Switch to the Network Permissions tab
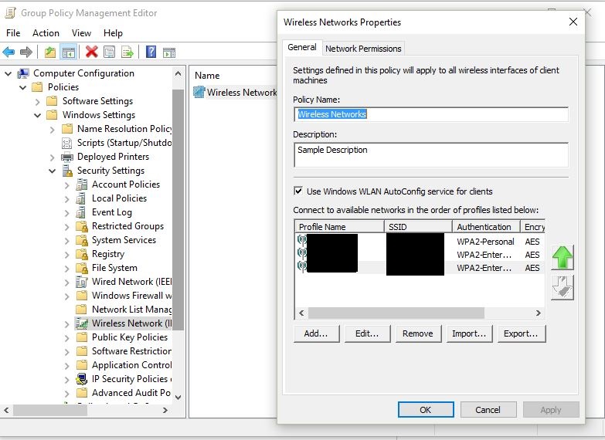 [363, 48]
